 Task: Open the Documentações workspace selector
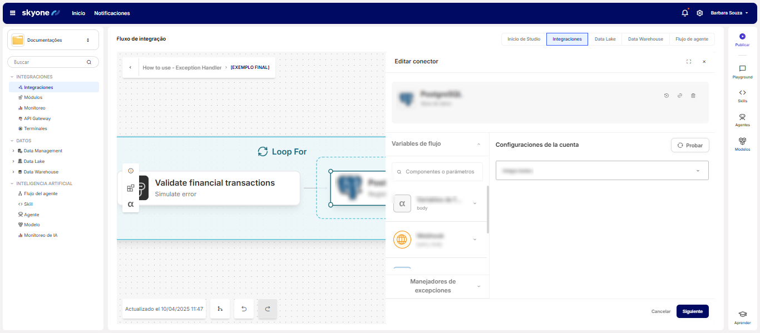point(53,40)
